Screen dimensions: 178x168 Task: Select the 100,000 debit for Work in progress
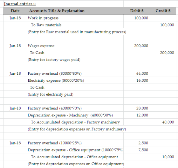(141, 18)
